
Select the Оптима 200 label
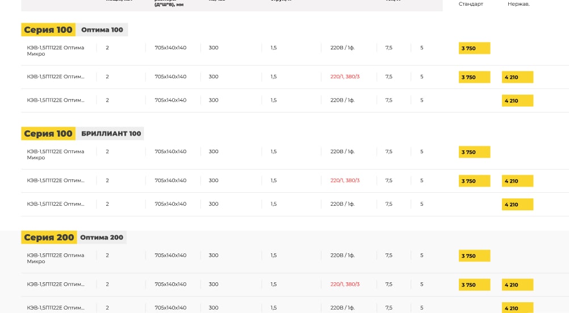102,237
